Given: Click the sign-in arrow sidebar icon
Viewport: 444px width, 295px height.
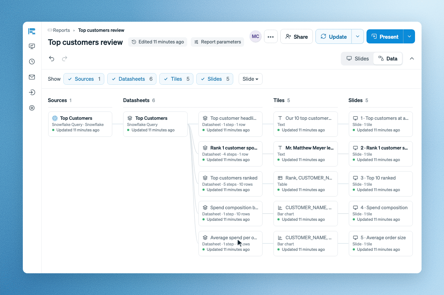Looking at the screenshot, I should (x=32, y=92).
